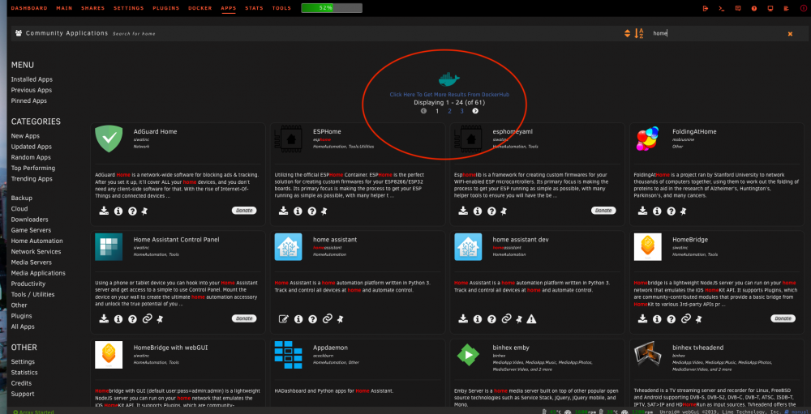Install the HomeBridge app via download icon
This screenshot has height=414, width=811.
click(643, 319)
